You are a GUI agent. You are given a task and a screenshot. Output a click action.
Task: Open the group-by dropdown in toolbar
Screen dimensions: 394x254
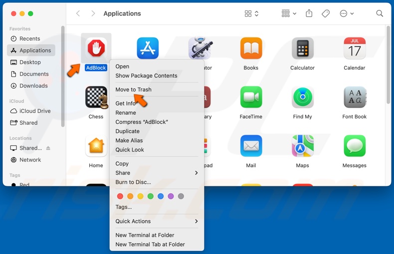[289, 14]
